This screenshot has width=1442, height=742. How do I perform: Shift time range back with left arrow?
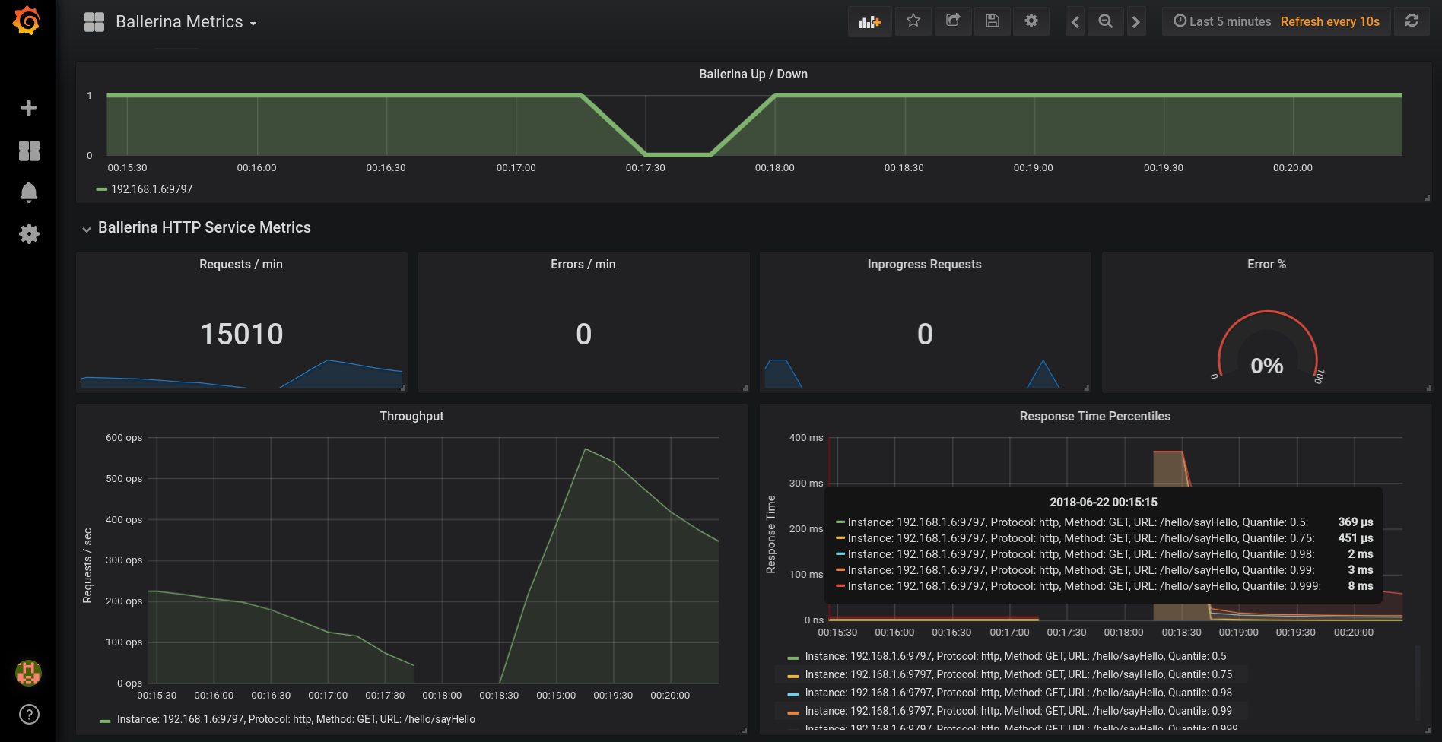coord(1075,22)
